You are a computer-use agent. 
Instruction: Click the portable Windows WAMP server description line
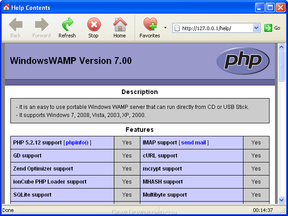132,107
